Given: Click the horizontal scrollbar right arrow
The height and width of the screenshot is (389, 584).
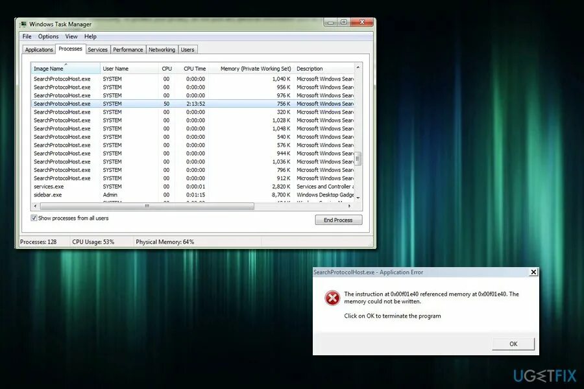Looking at the screenshot, I should 349,206.
